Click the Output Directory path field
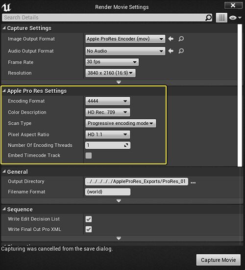This screenshot has height=270, width=245. (137, 182)
